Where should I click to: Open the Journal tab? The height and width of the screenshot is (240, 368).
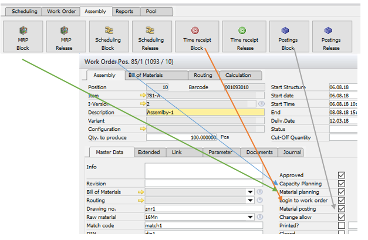pos(292,152)
